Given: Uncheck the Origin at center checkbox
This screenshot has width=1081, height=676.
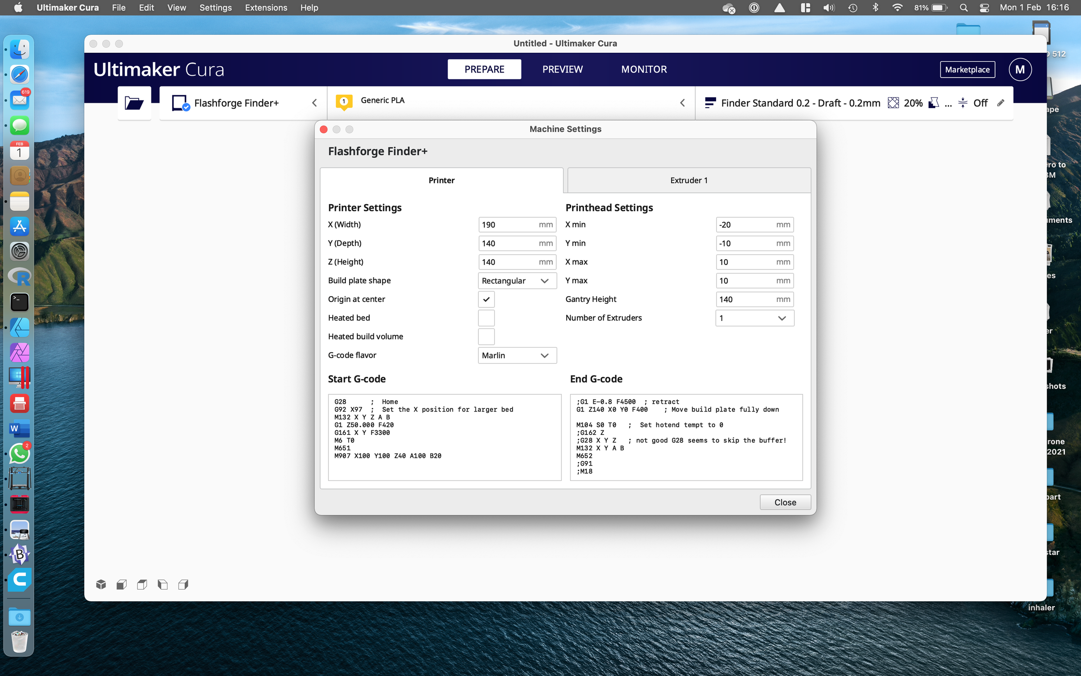Looking at the screenshot, I should [486, 299].
